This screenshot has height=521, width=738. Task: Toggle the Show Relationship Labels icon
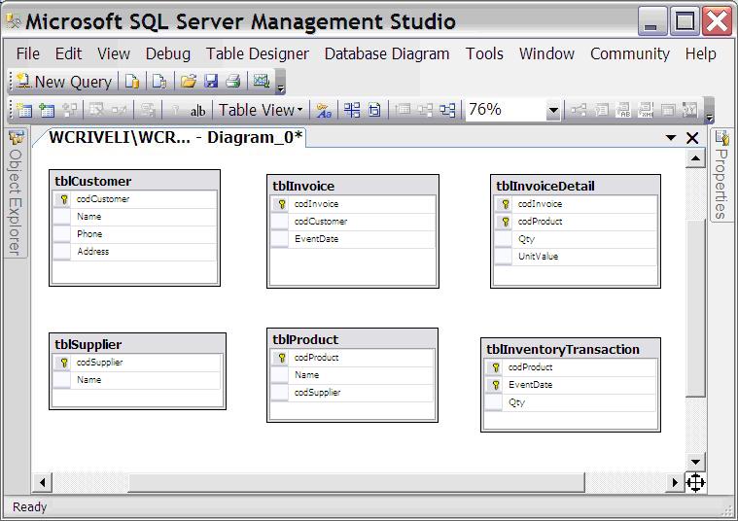click(x=324, y=111)
